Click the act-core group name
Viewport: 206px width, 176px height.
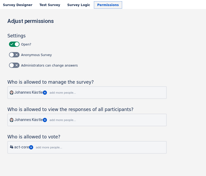22,147
